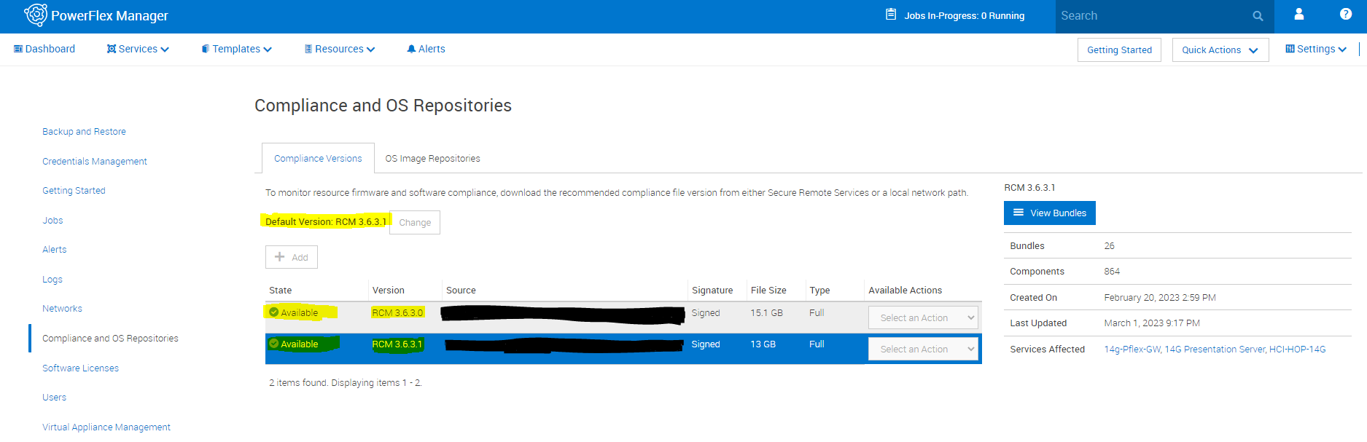
Task: Click the Available Actions column header
Action: coord(906,291)
